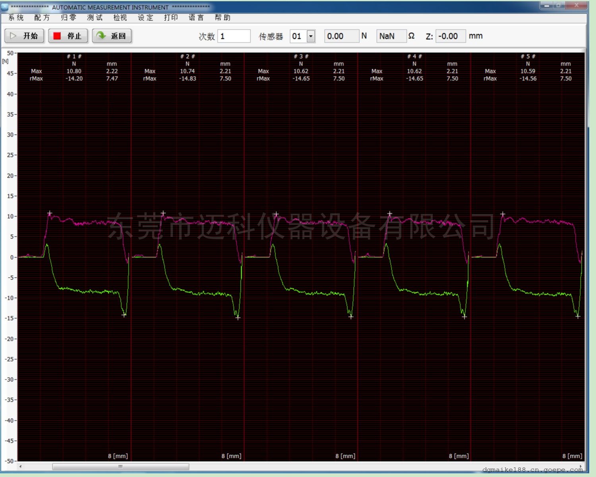Click the 开始 start button

coord(24,36)
